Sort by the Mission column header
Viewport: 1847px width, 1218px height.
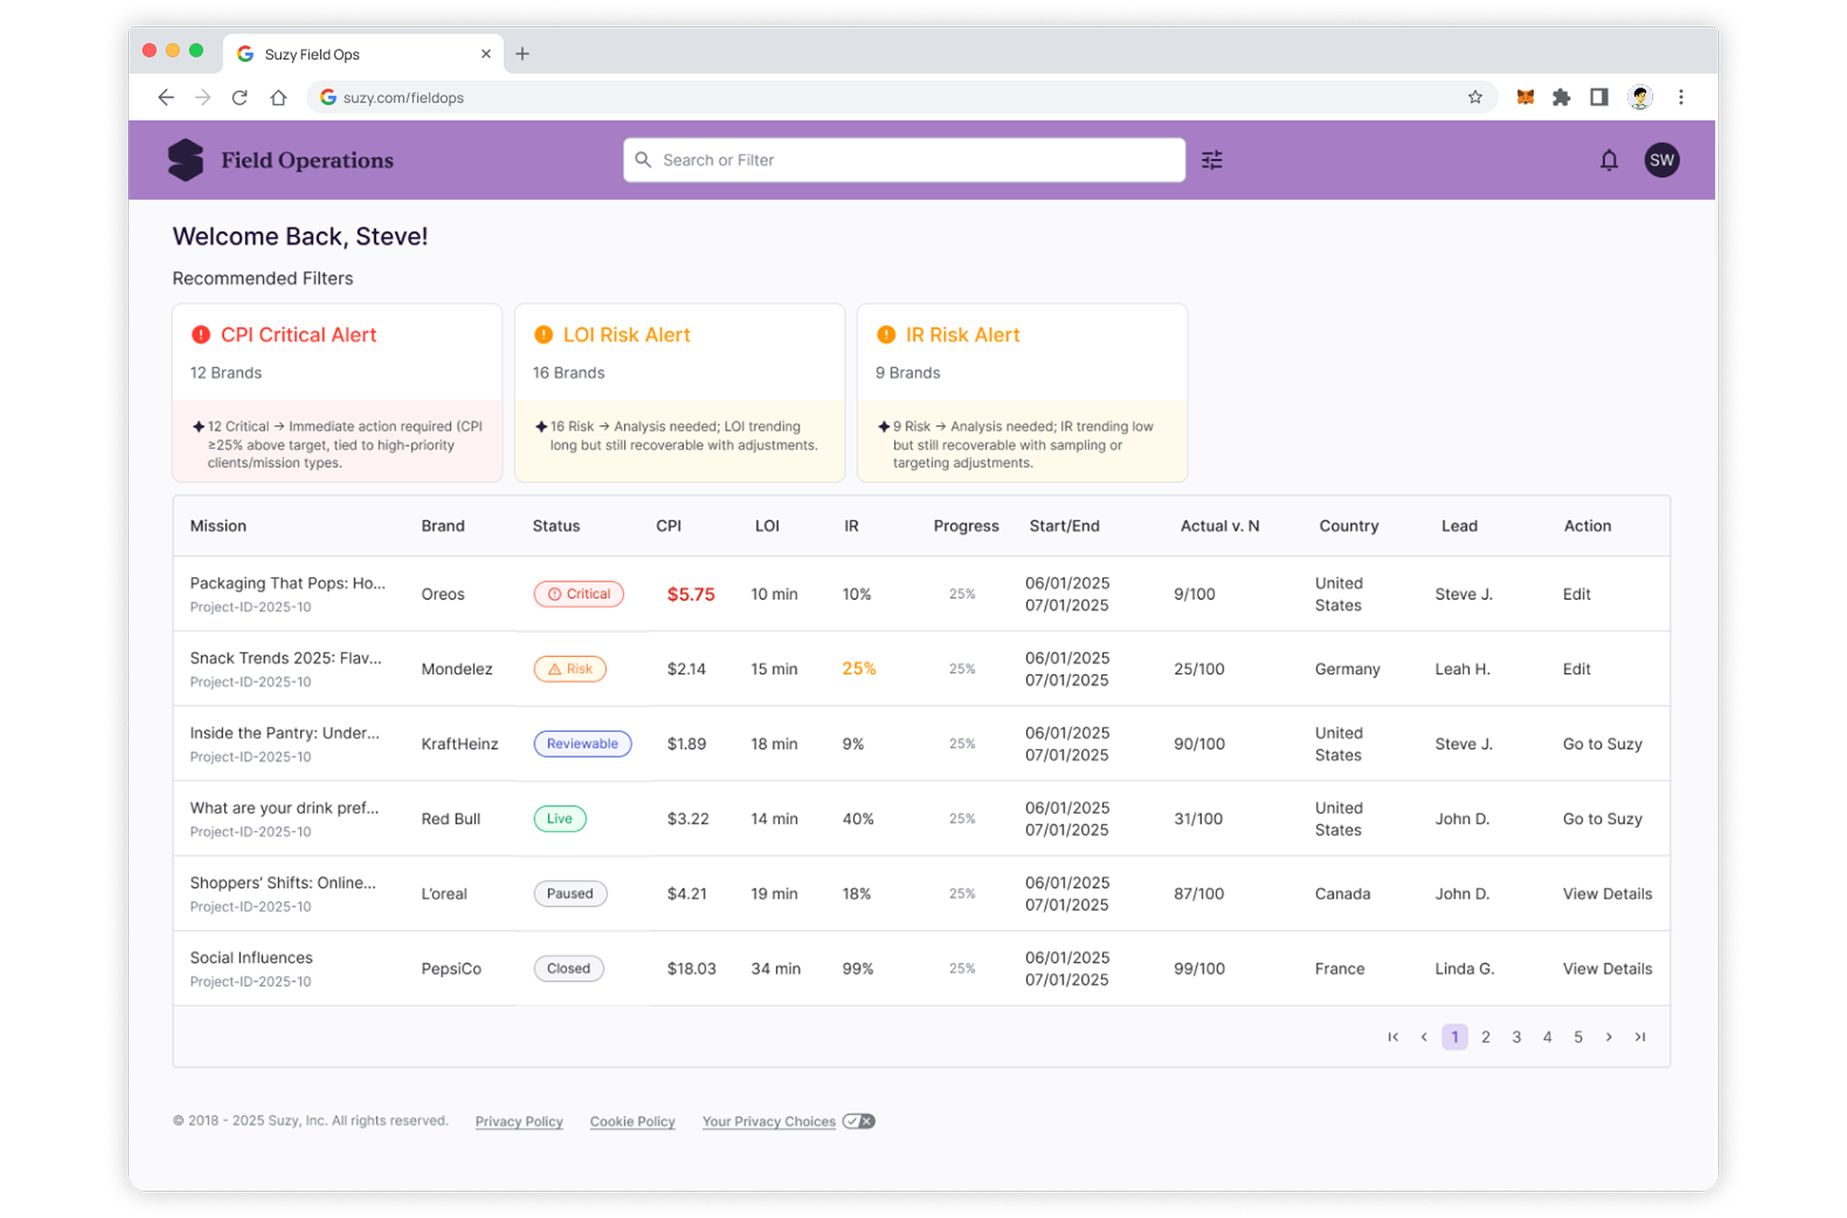219,526
